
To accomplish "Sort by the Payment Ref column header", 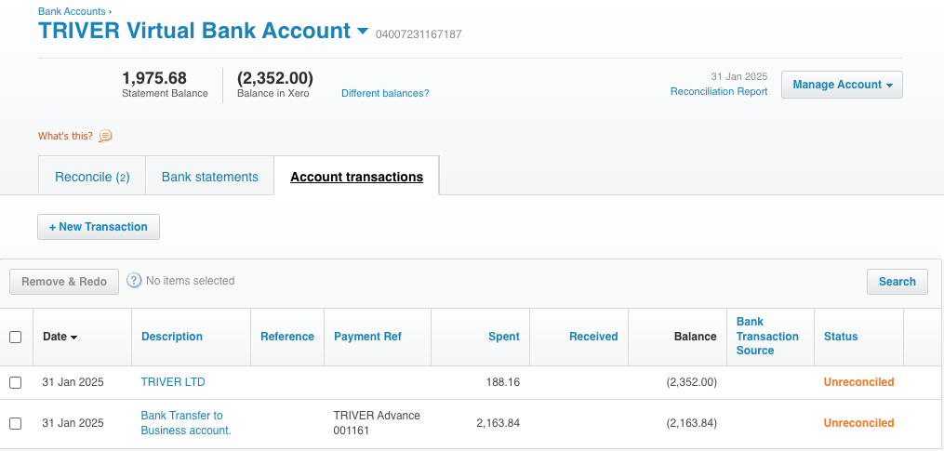I will click(x=368, y=337).
